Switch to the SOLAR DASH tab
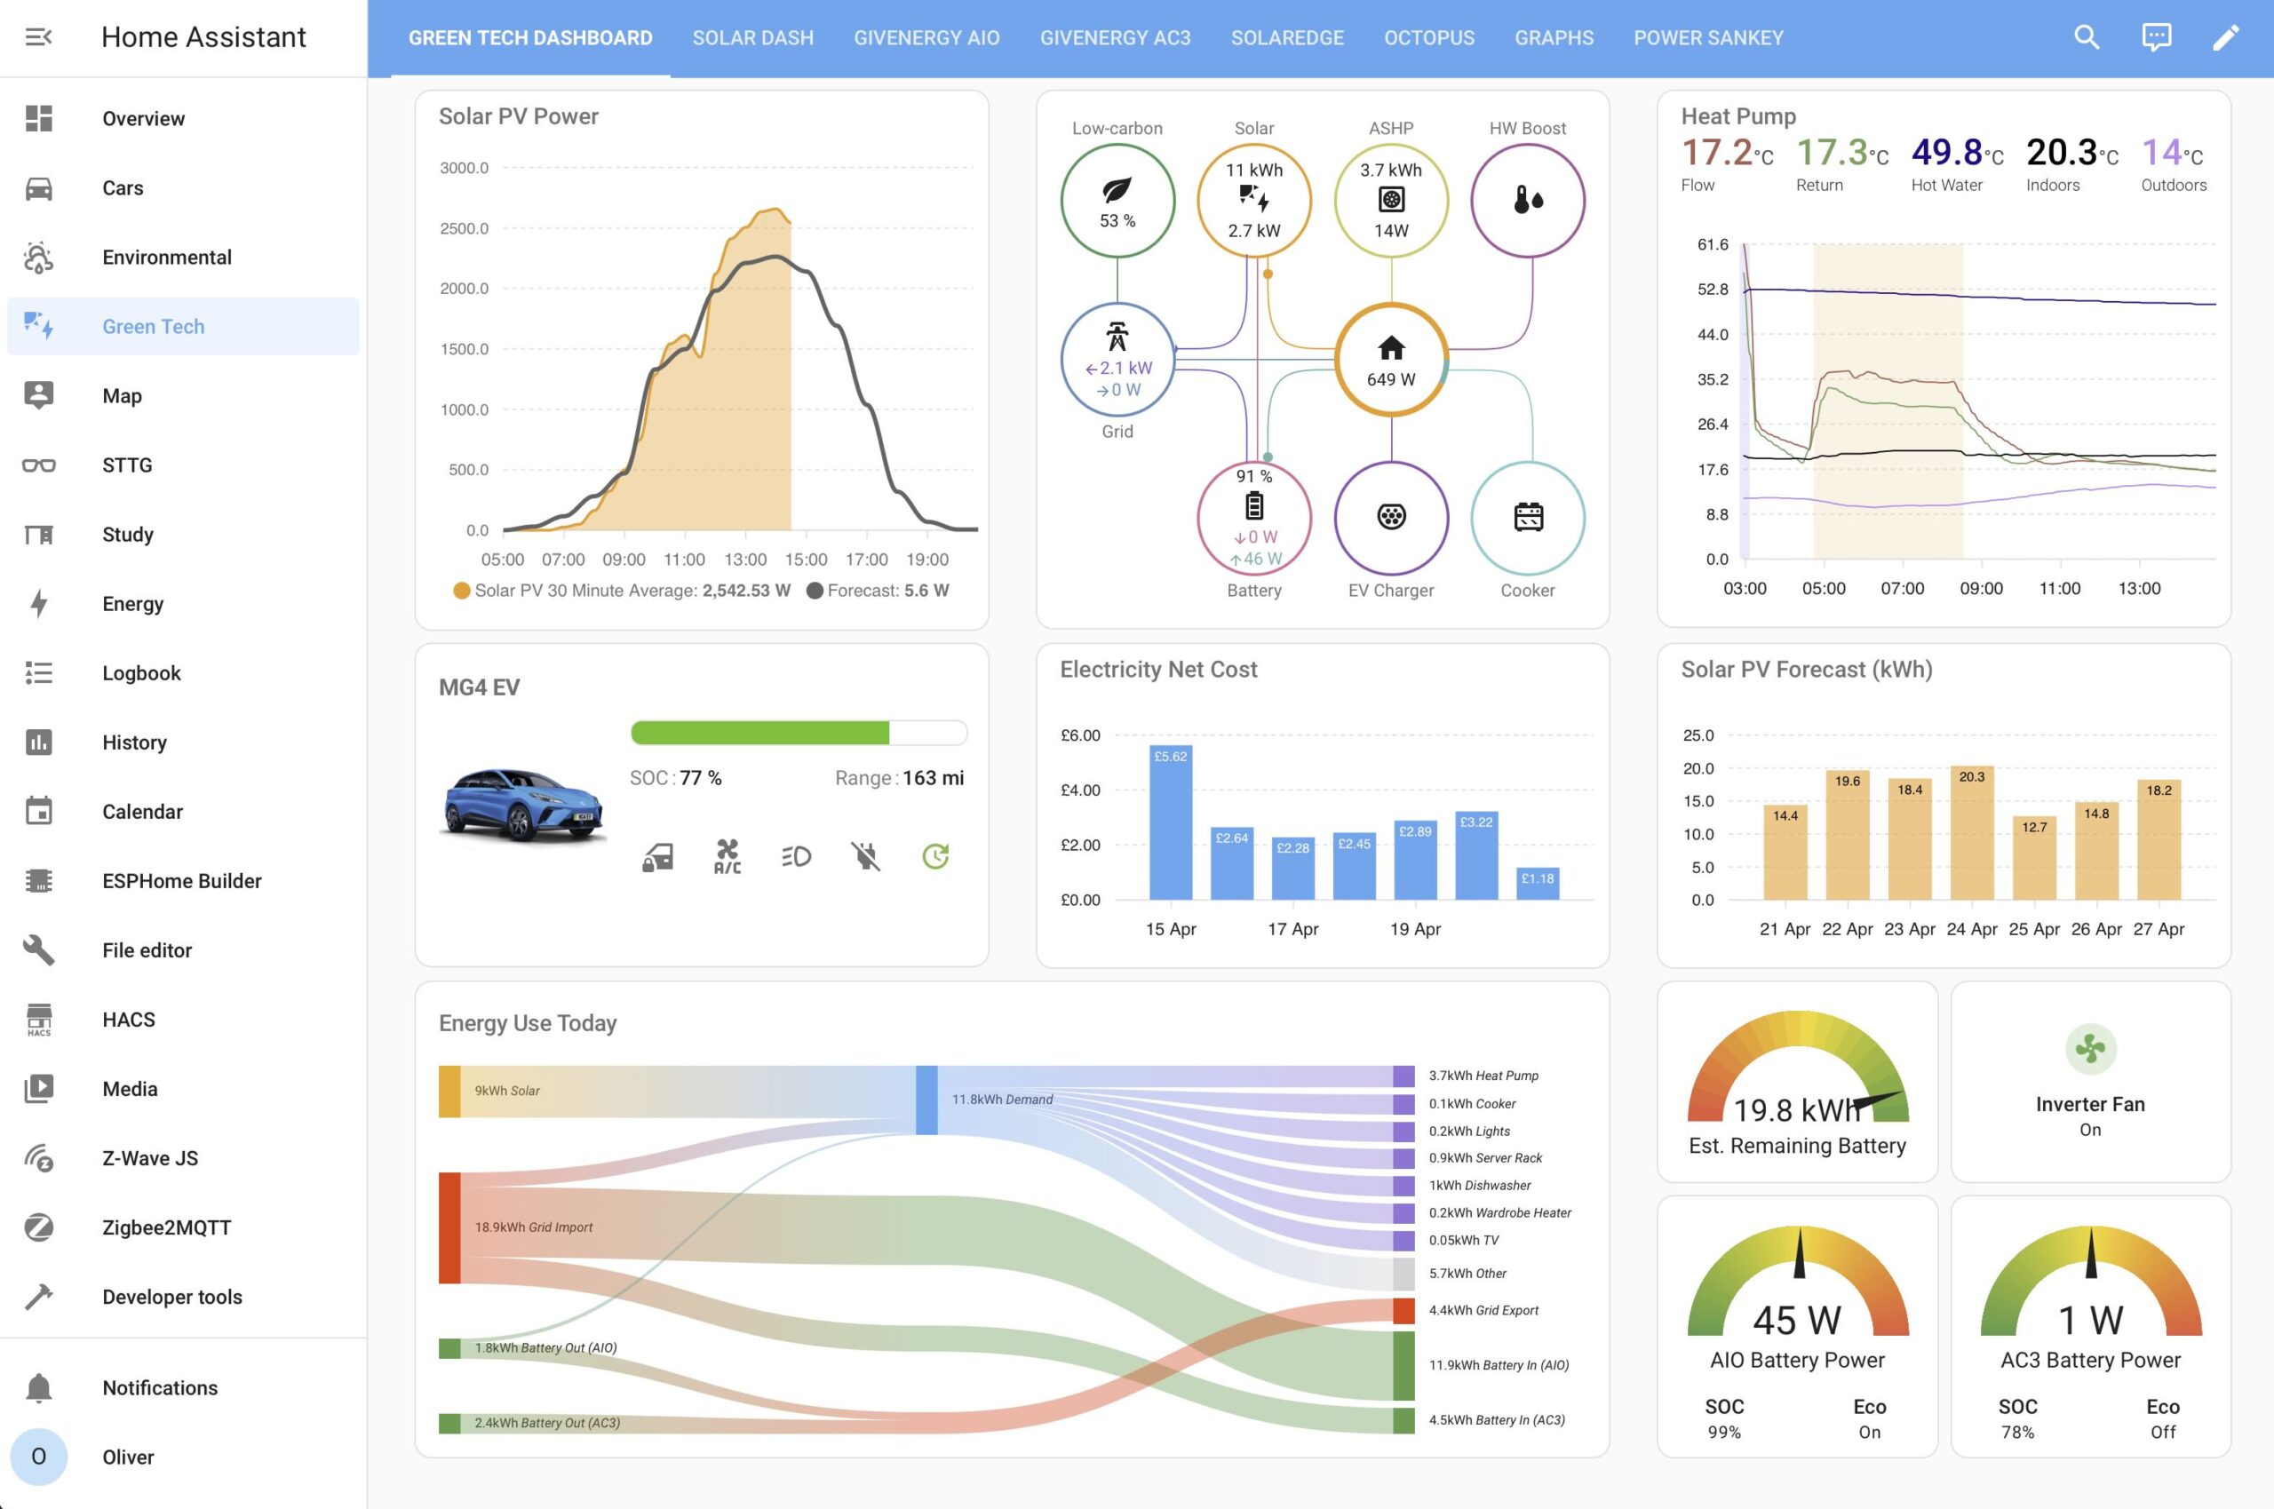The height and width of the screenshot is (1509, 2274). click(752, 36)
